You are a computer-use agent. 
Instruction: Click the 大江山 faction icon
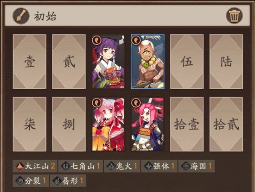[19, 166]
